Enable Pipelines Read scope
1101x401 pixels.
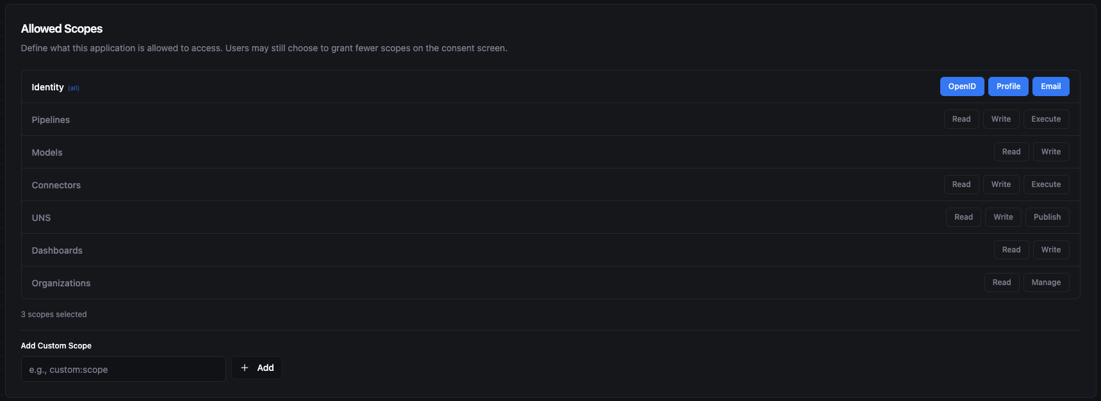point(961,119)
